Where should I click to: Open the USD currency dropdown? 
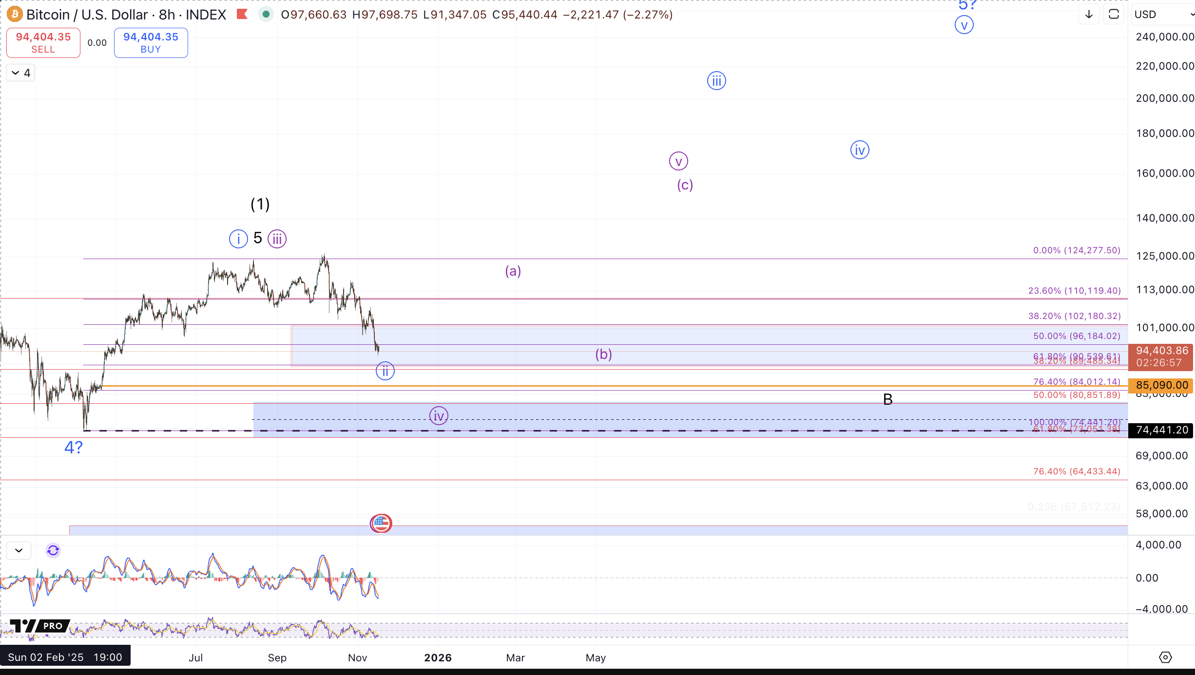pyautogui.click(x=1162, y=15)
